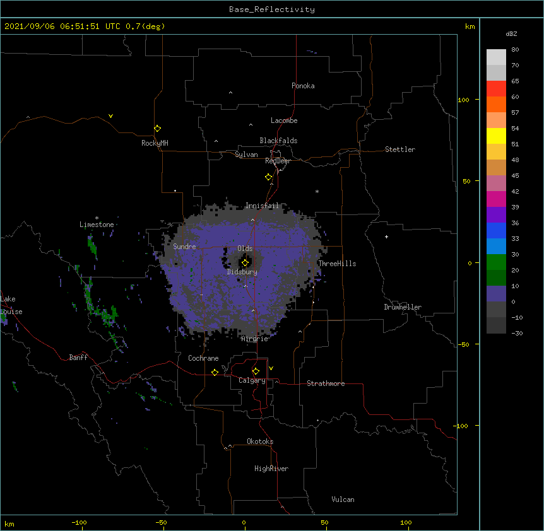Screen dimensions: 544x531
Task: Click the 80 value in dBZ legend
Action: [515, 50]
